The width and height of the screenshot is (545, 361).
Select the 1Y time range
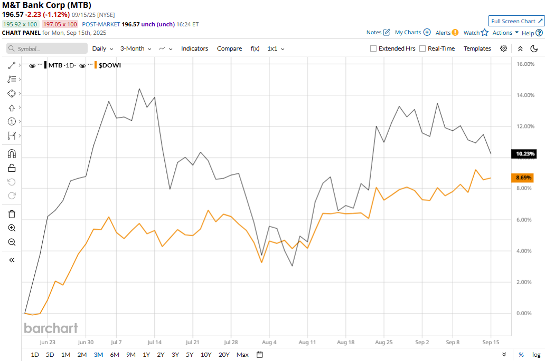(x=146, y=354)
